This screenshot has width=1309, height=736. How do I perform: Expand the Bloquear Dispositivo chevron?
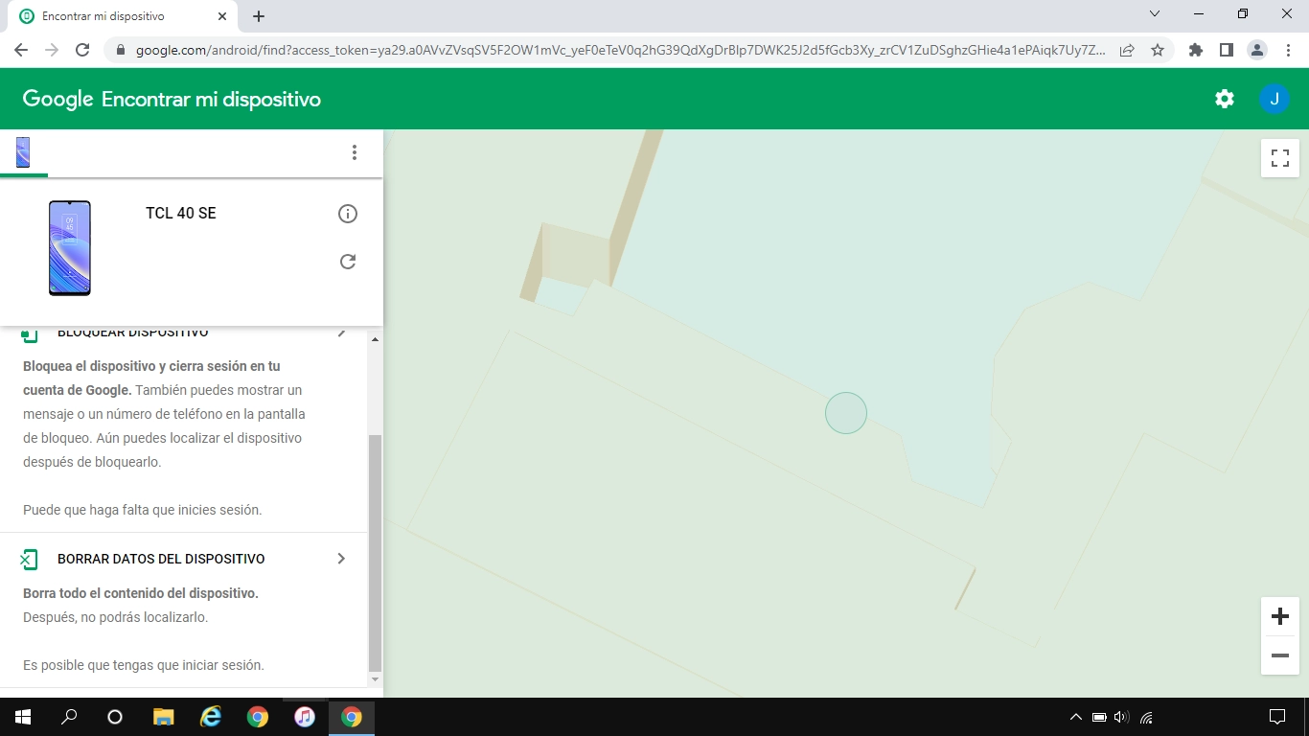click(x=341, y=332)
